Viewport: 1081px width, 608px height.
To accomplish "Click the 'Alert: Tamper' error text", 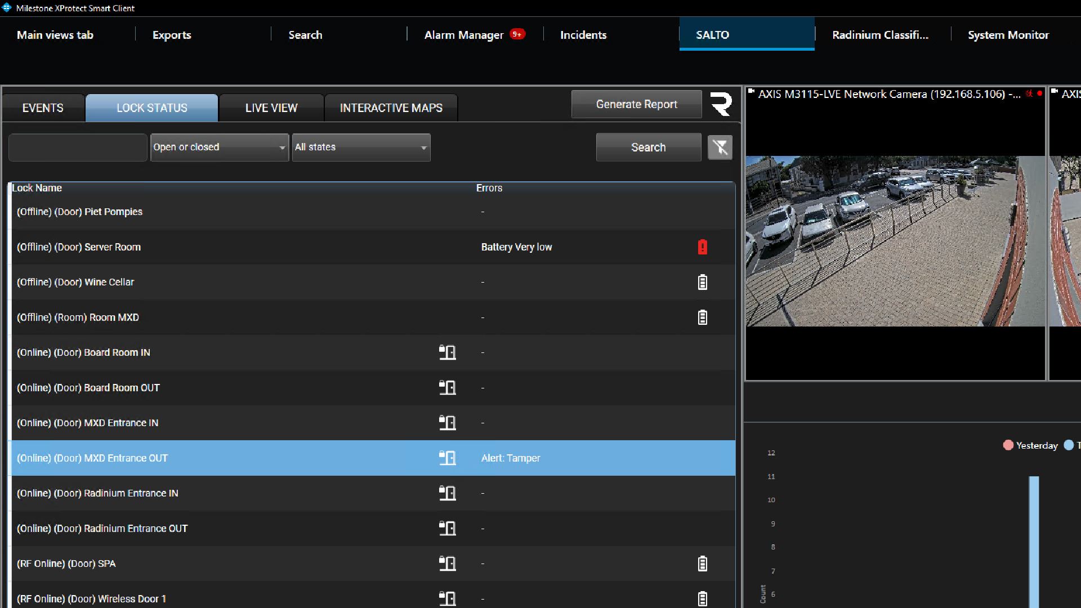I will coord(511,458).
